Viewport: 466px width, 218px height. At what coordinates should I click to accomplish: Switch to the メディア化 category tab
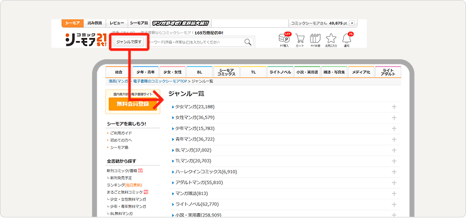click(x=361, y=72)
